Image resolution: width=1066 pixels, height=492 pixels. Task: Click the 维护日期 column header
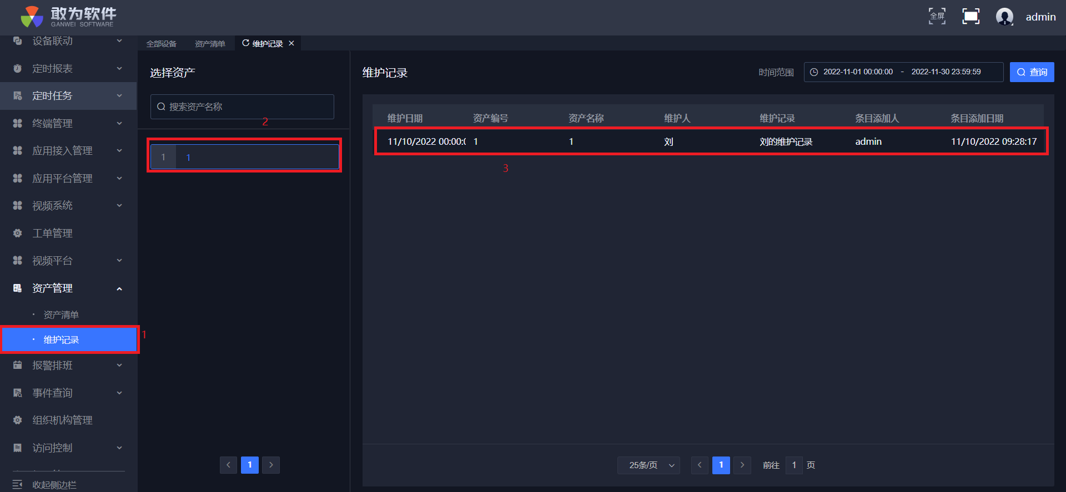[x=405, y=118]
